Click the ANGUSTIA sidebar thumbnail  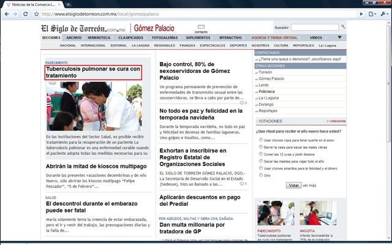(318, 213)
